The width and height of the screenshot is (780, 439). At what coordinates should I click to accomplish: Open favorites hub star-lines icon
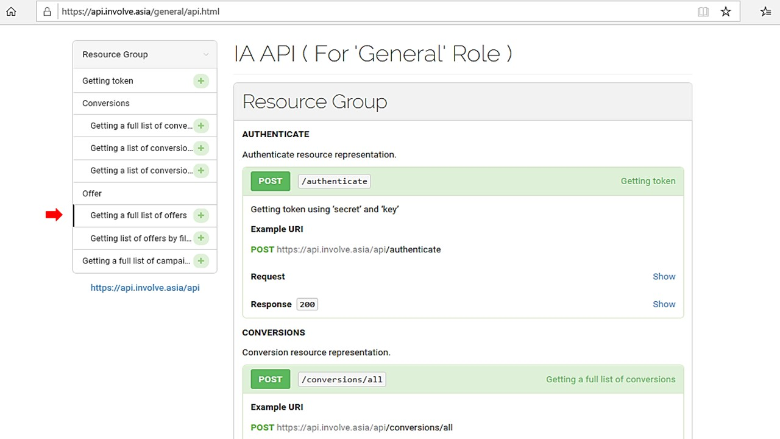(766, 12)
